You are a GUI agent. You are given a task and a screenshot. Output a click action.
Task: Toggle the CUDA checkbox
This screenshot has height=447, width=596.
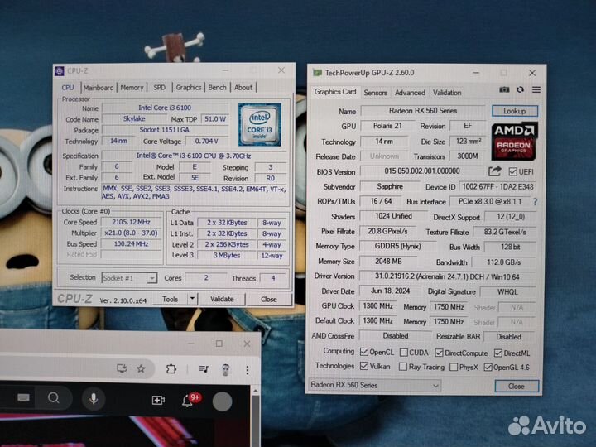[404, 353]
